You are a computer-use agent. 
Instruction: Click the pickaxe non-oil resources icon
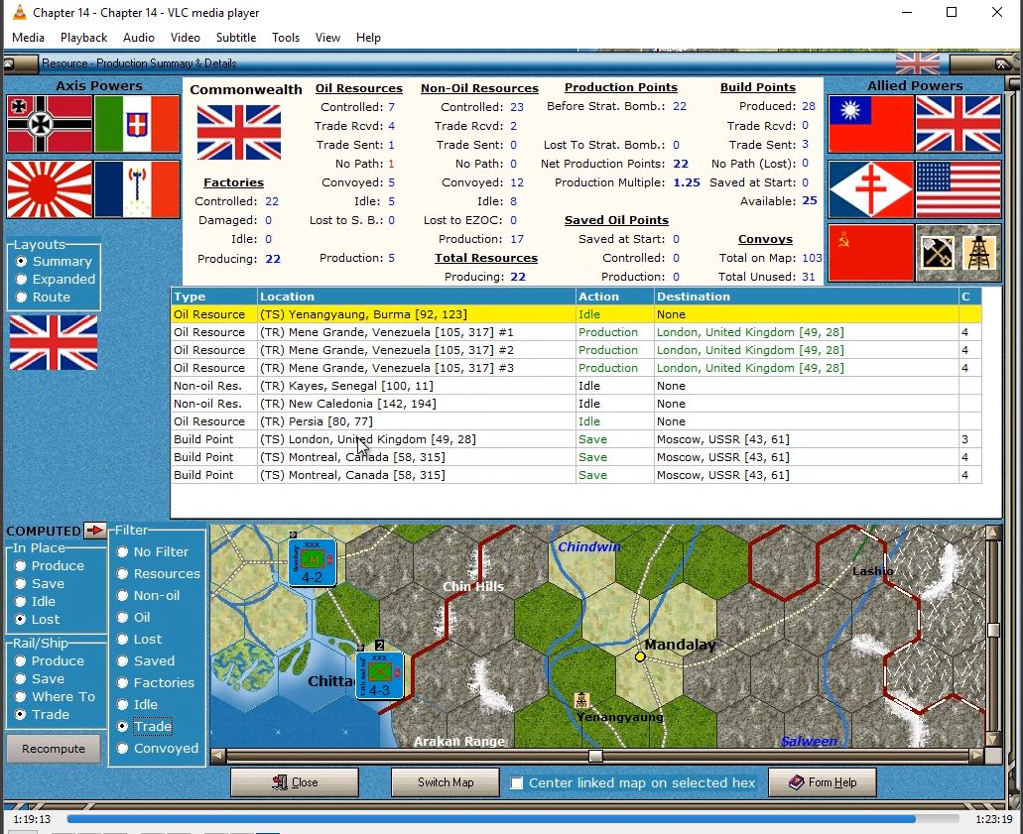937,253
